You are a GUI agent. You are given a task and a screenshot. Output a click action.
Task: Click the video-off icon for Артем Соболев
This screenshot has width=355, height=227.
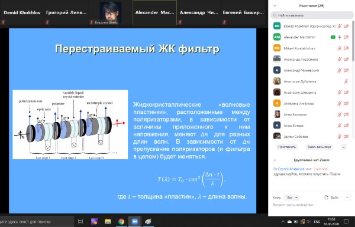(x=346, y=137)
